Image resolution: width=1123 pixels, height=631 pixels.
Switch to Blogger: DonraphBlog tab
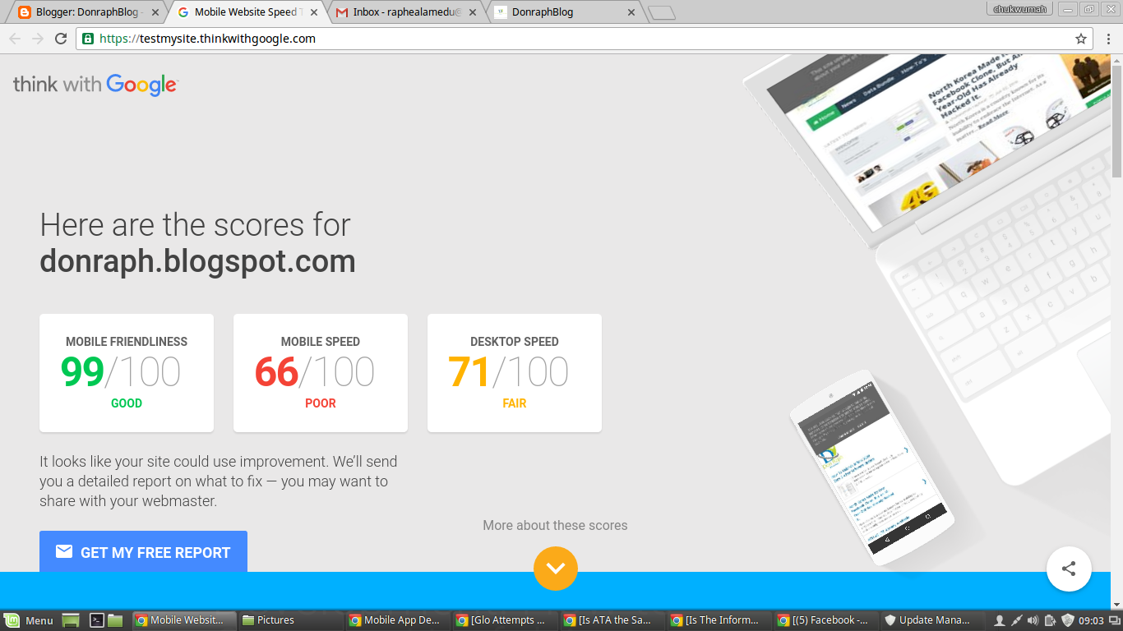[87, 12]
